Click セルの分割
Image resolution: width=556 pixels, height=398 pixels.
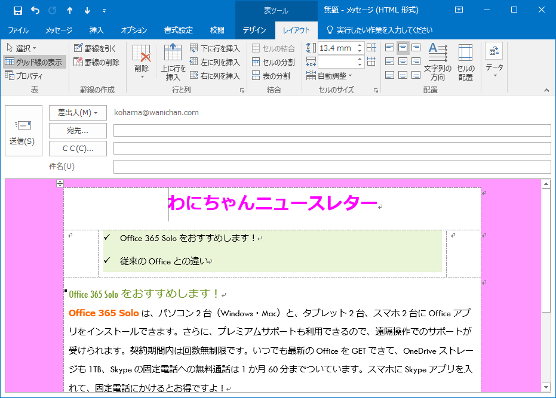tap(274, 62)
